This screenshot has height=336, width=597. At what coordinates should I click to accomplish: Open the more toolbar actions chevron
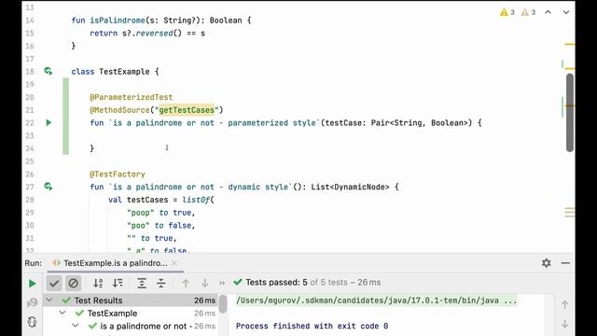222,283
